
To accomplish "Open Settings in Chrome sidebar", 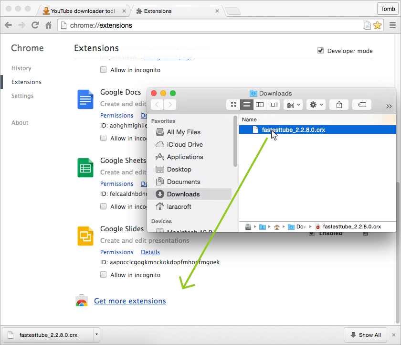I will coord(22,96).
